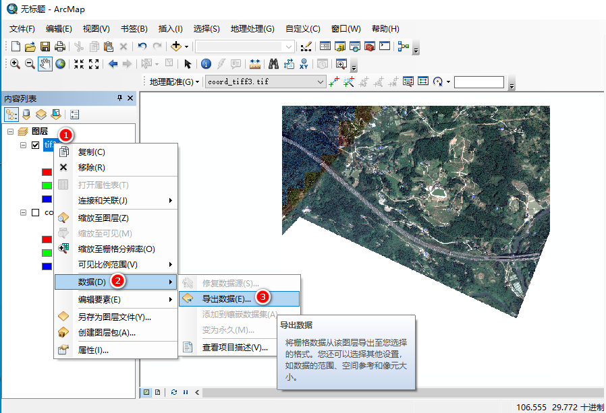Click Fixed Zoom Out arrows icon
Image resolution: width=606 pixels, height=413 pixels.
click(x=94, y=64)
